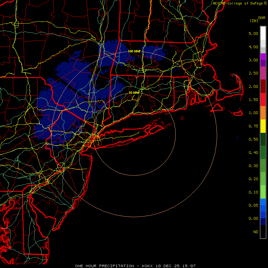268x268 pixels.
Task: Pick the bright red swatch beside 1.50
Action: 263,99
